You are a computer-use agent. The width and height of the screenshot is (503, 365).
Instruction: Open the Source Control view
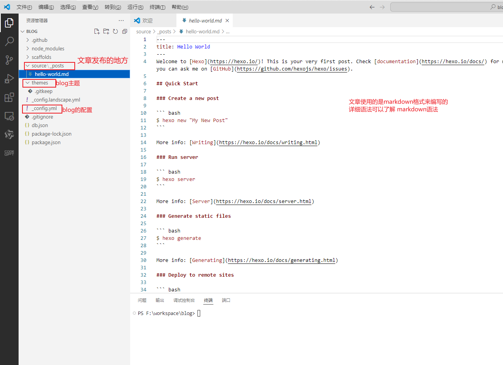pyautogui.click(x=9, y=60)
